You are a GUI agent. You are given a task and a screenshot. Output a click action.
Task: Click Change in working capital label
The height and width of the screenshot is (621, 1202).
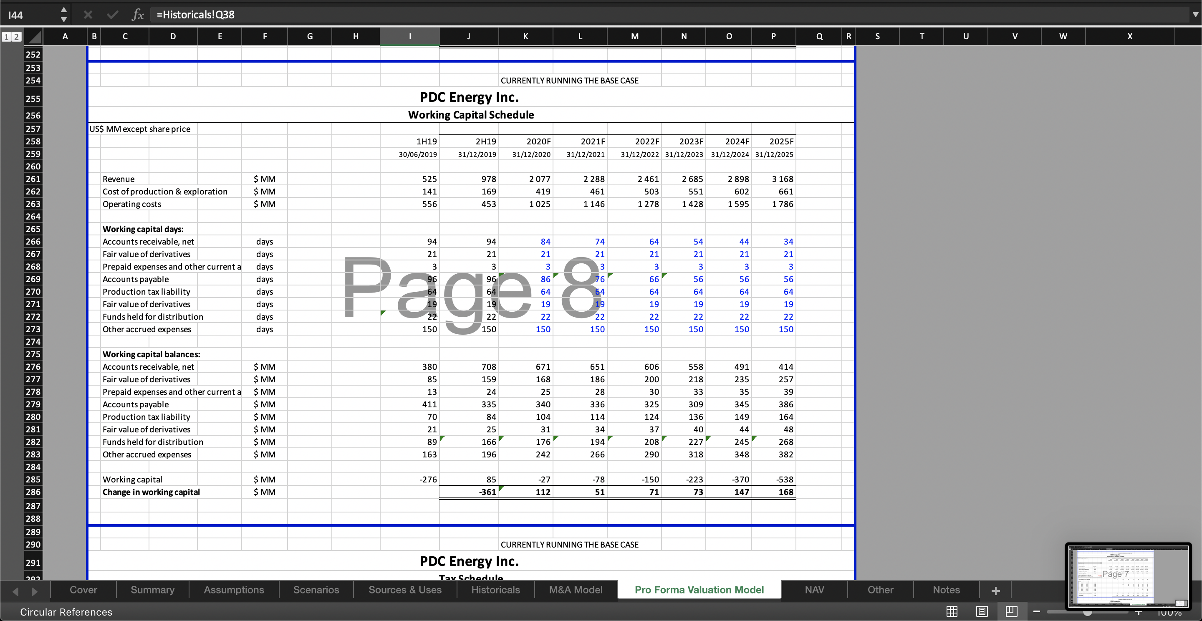tap(151, 492)
